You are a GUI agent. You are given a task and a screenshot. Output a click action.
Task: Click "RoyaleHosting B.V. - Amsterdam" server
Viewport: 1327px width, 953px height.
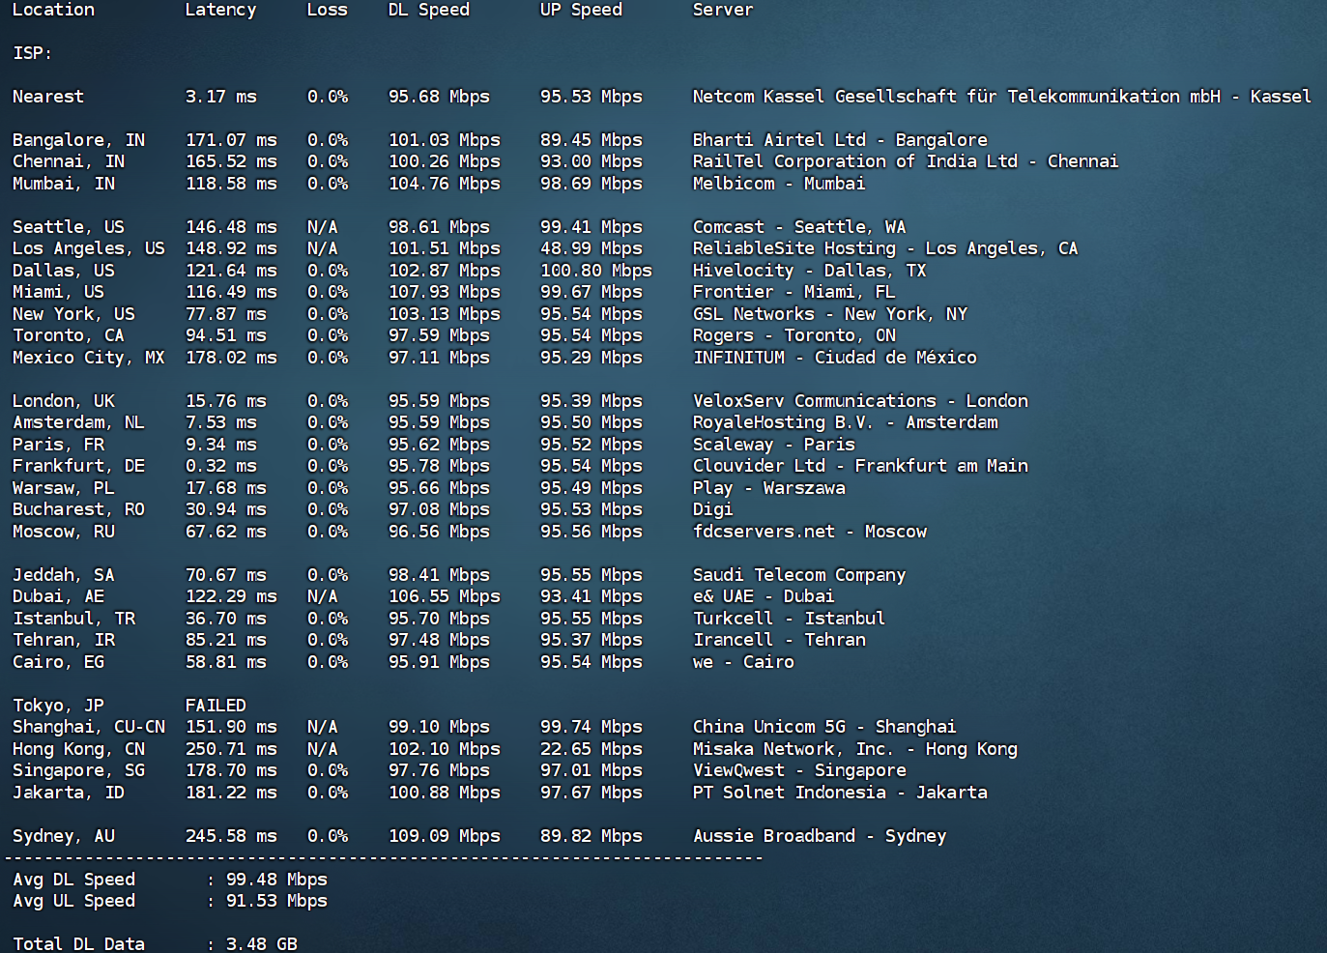(846, 422)
